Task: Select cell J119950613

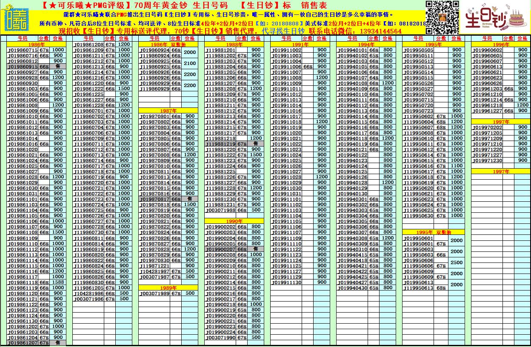Action: (419, 288)
